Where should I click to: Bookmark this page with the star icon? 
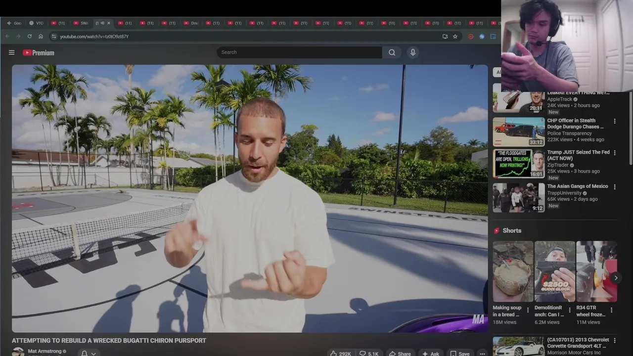455,36
